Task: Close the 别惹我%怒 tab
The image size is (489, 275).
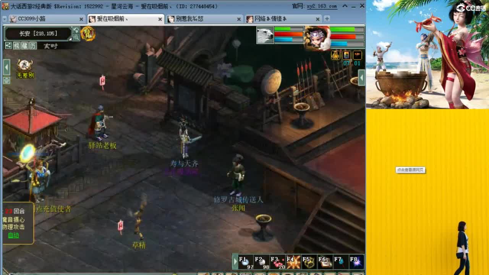Action: coord(239,19)
